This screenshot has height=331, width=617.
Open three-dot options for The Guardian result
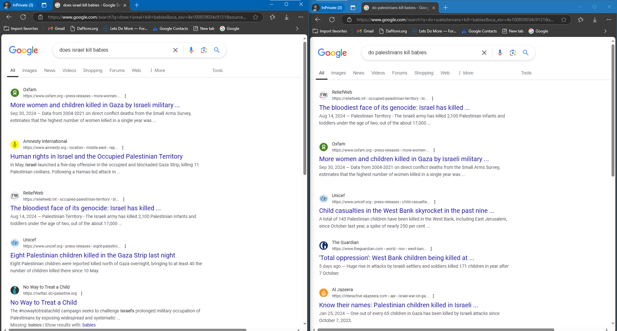tap(431, 249)
